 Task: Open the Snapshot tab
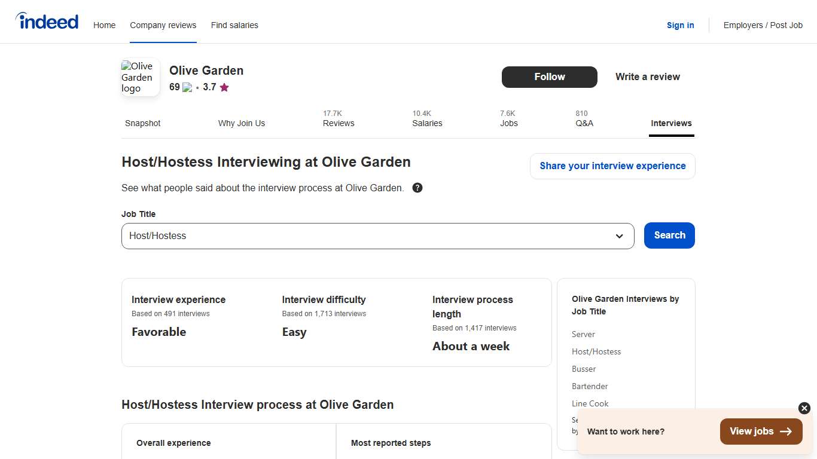pyautogui.click(x=142, y=123)
